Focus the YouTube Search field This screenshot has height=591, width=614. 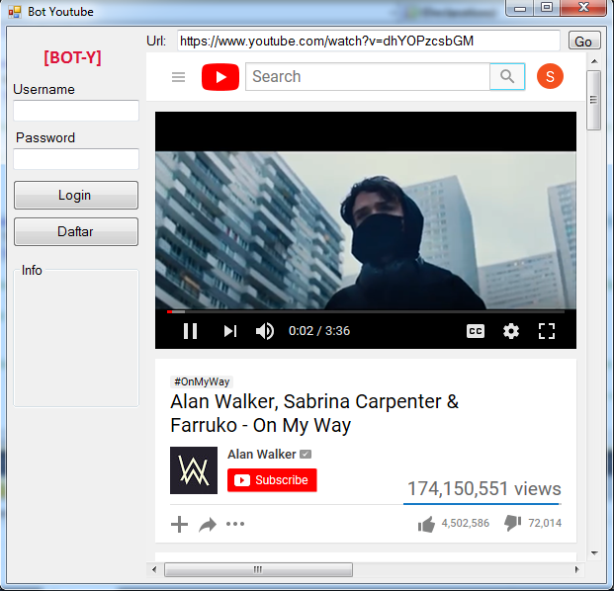click(x=367, y=77)
